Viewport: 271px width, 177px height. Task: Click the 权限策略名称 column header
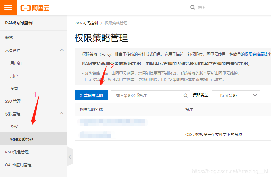pyautogui.click(x=91, y=110)
